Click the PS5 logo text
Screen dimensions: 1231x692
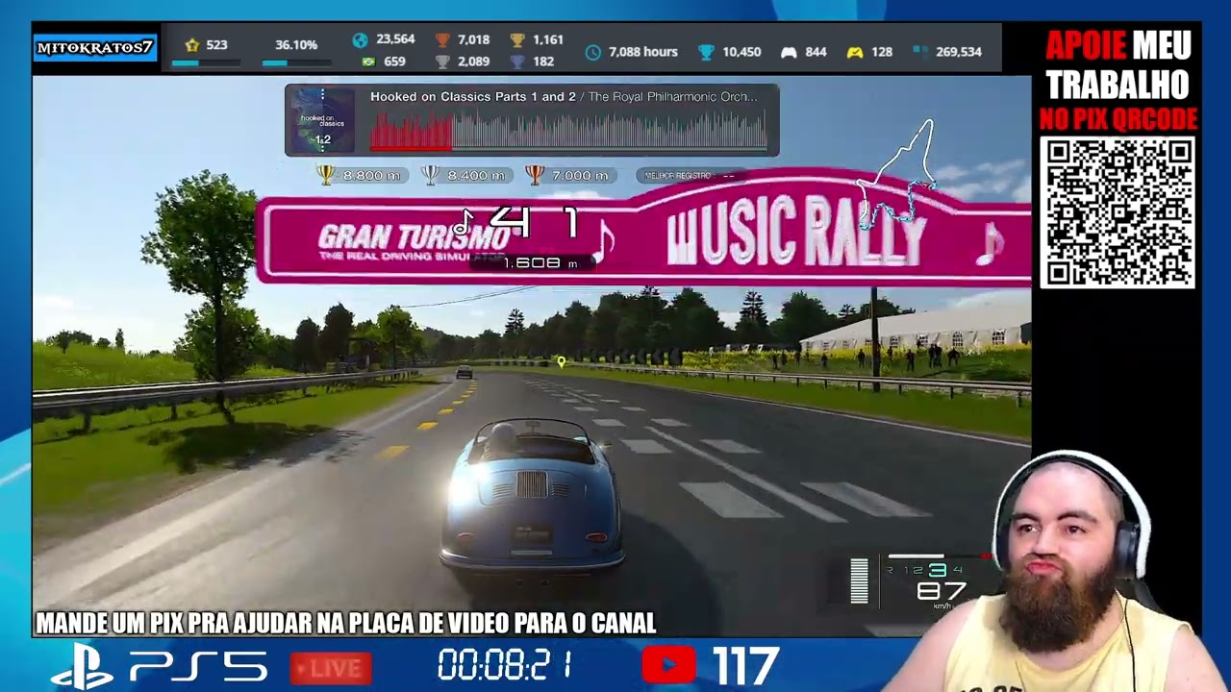click(x=198, y=666)
